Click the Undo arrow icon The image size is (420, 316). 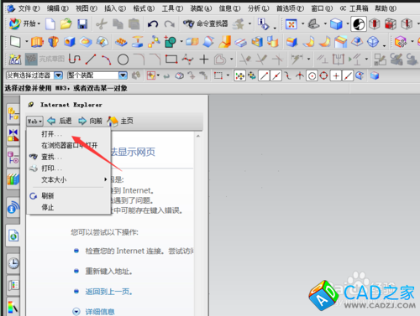(153, 24)
